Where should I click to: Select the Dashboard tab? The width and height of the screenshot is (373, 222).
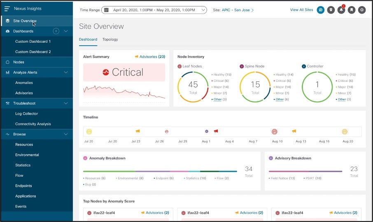[x=88, y=39]
